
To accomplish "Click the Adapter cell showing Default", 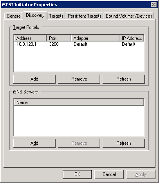I will pyautogui.click(x=80, y=44).
